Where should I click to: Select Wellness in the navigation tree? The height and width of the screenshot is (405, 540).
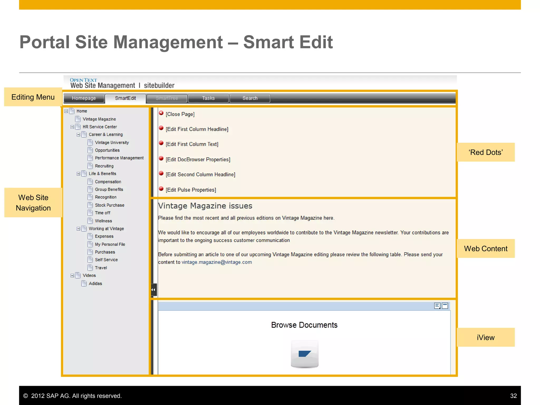pyautogui.click(x=103, y=221)
